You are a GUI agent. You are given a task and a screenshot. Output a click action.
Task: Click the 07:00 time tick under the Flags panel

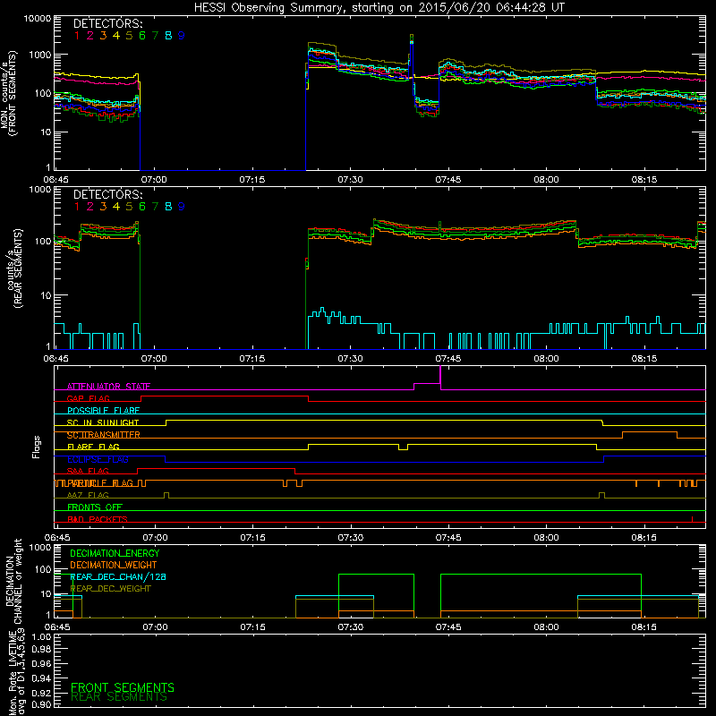(x=155, y=538)
